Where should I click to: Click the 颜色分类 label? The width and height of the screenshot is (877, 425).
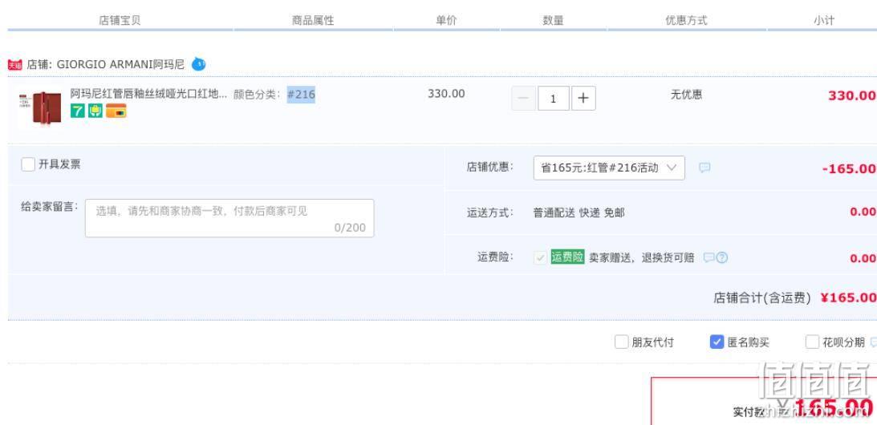[258, 95]
